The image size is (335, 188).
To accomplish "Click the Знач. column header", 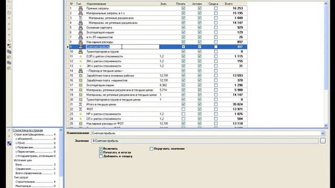I will (x=163, y=4).
